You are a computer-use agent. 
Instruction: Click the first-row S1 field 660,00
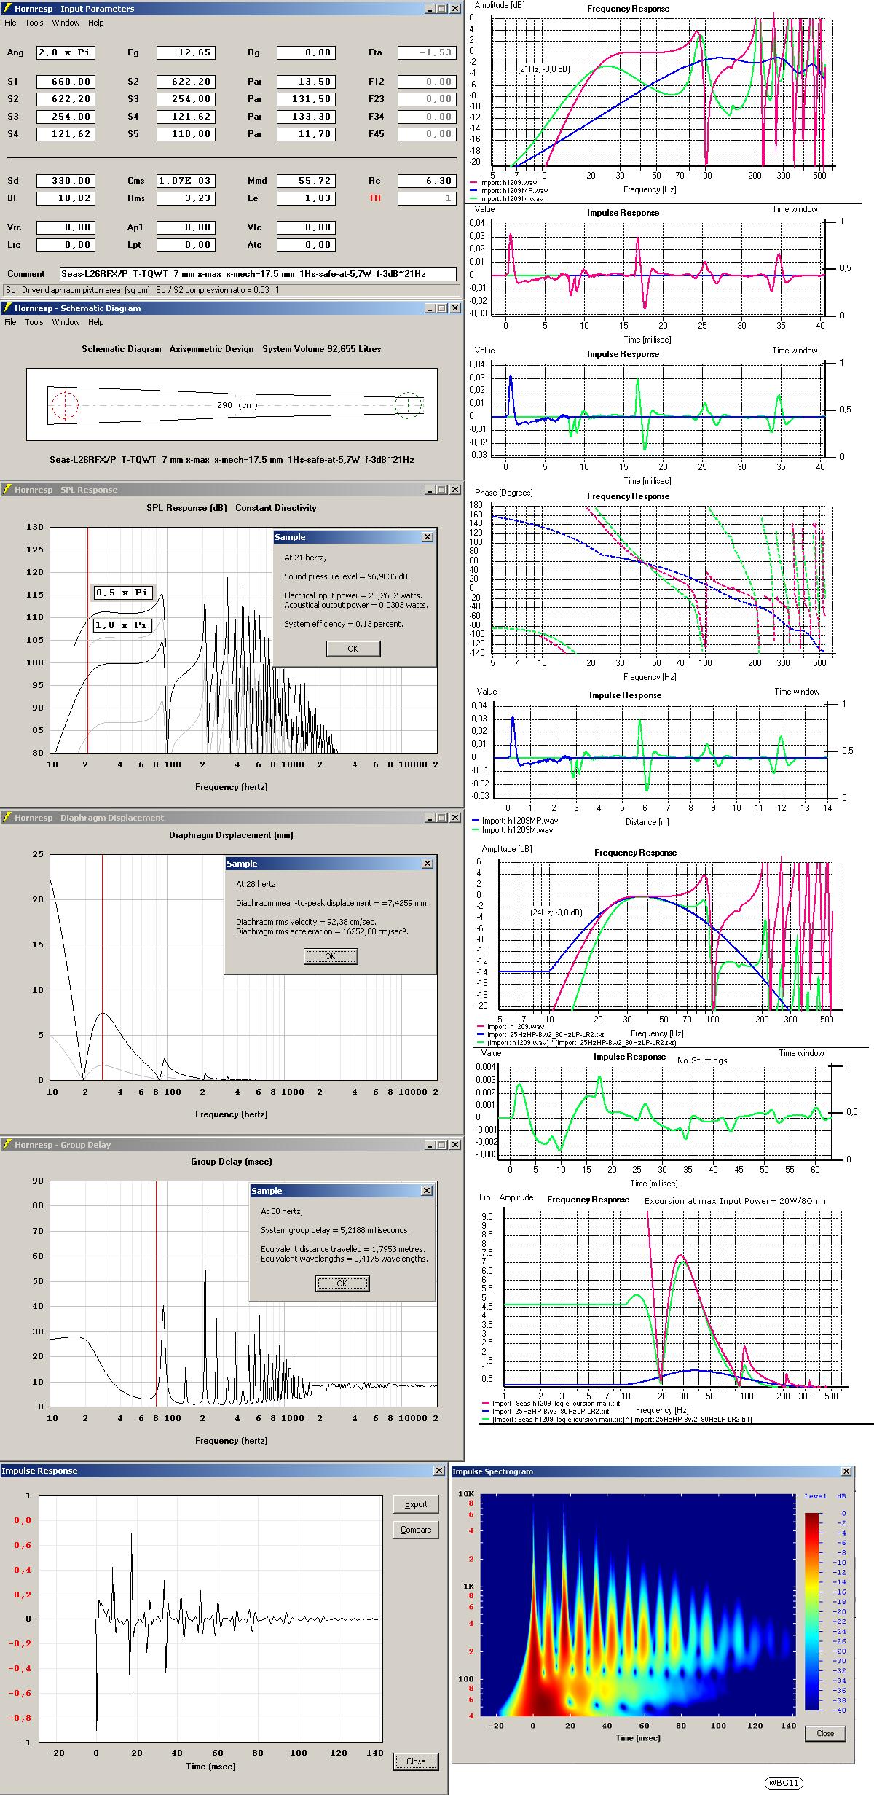coord(66,82)
